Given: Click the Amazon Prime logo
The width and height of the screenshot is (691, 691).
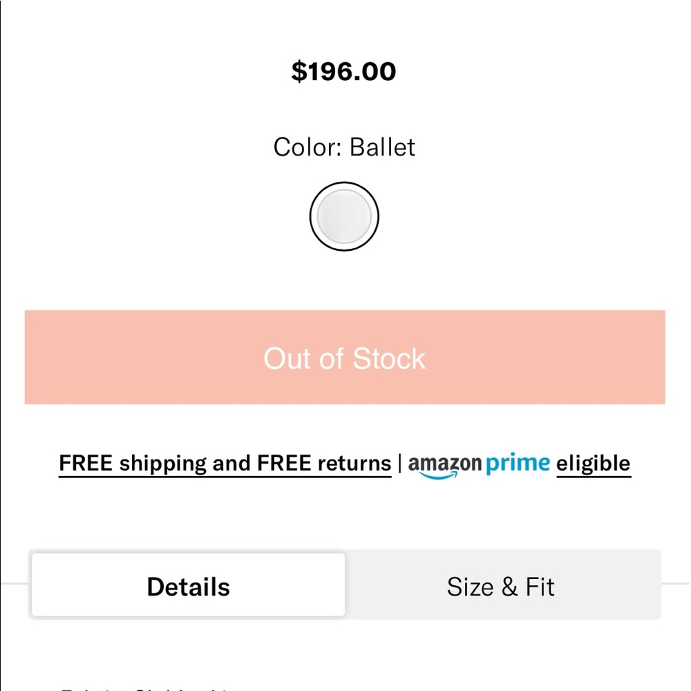Looking at the screenshot, I should click(x=479, y=465).
